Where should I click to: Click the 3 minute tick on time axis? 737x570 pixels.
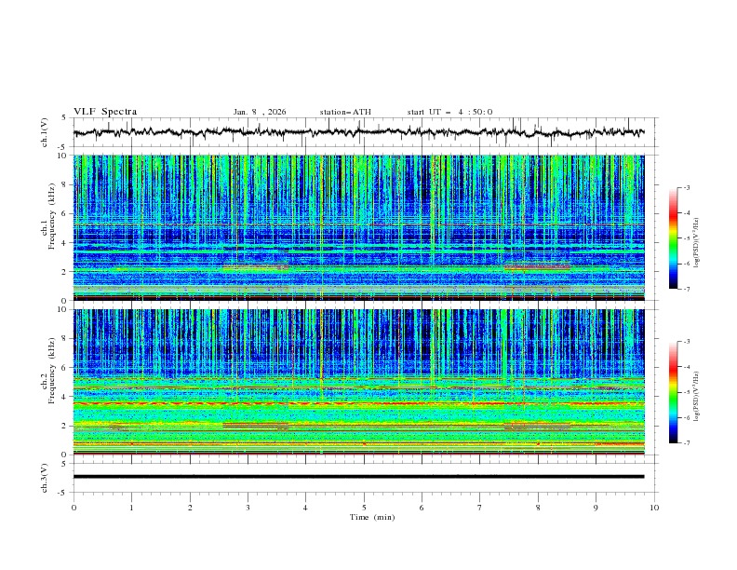[248, 507]
